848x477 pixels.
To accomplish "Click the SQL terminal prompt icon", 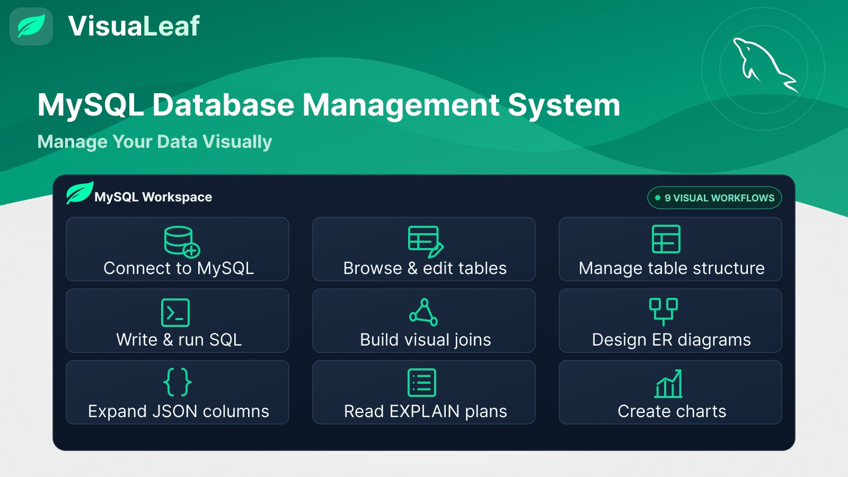I will click(175, 312).
